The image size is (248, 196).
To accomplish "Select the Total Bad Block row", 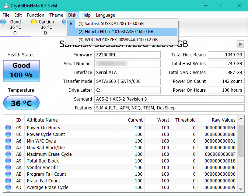I will pyautogui.click(x=120, y=161).
